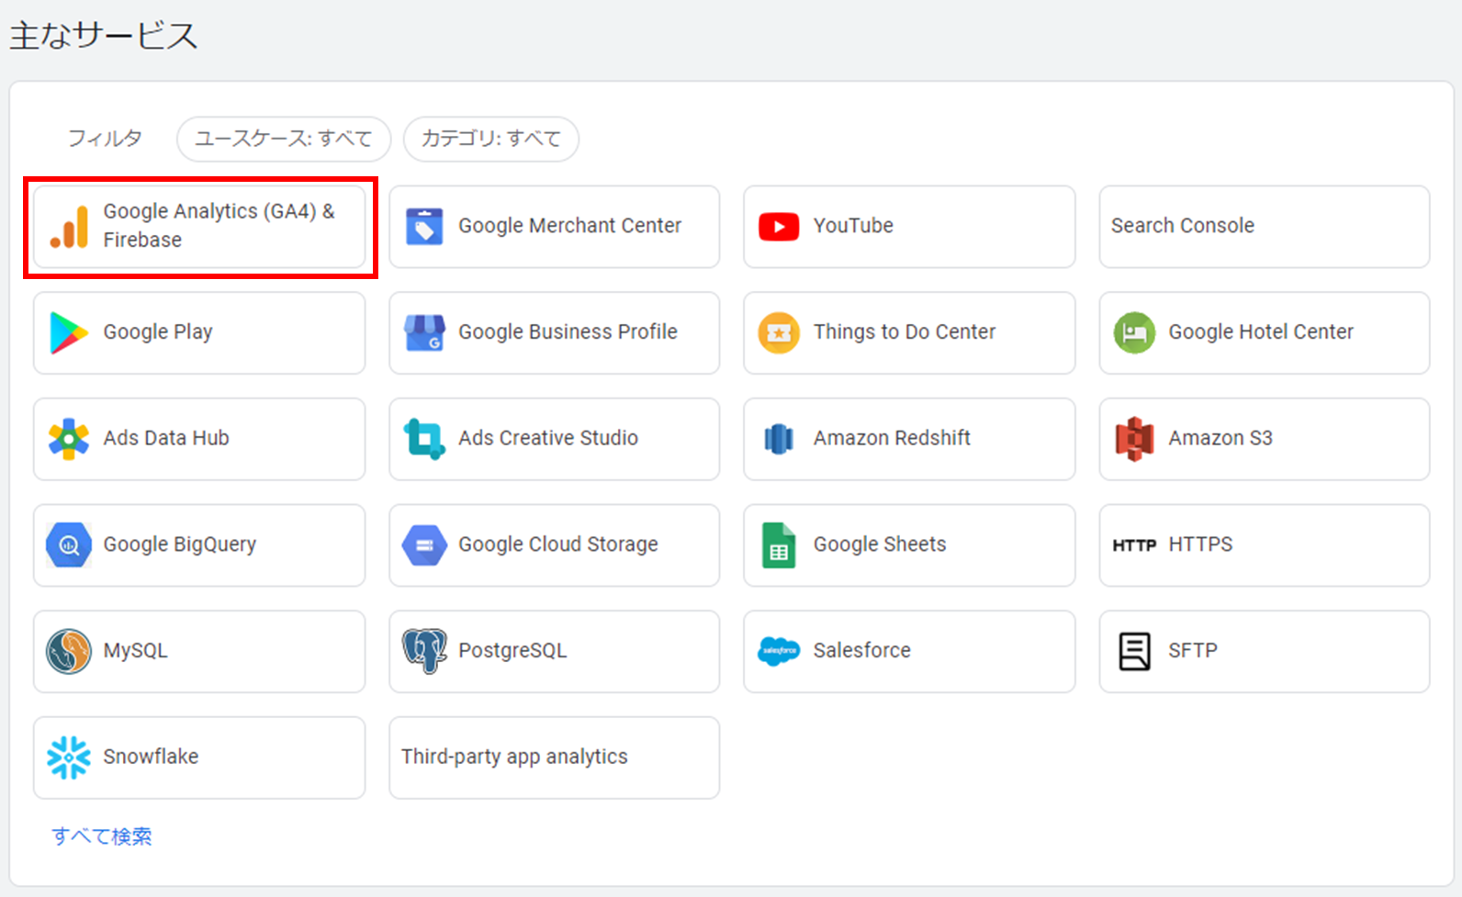The height and width of the screenshot is (897, 1462).
Task: Click the Google Merchant Center label
Action: point(569,226)
